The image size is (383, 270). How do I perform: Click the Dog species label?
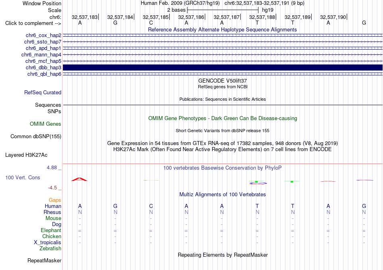coord(56,224)
